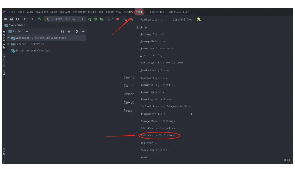Open the VCS menu

[118, 12]
